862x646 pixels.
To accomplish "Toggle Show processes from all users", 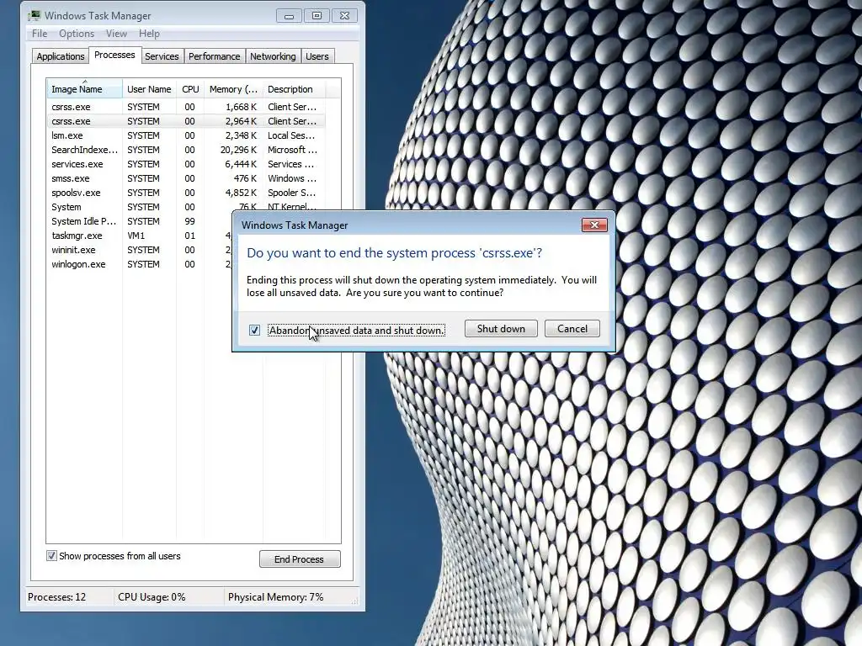I will pos(51,556).
